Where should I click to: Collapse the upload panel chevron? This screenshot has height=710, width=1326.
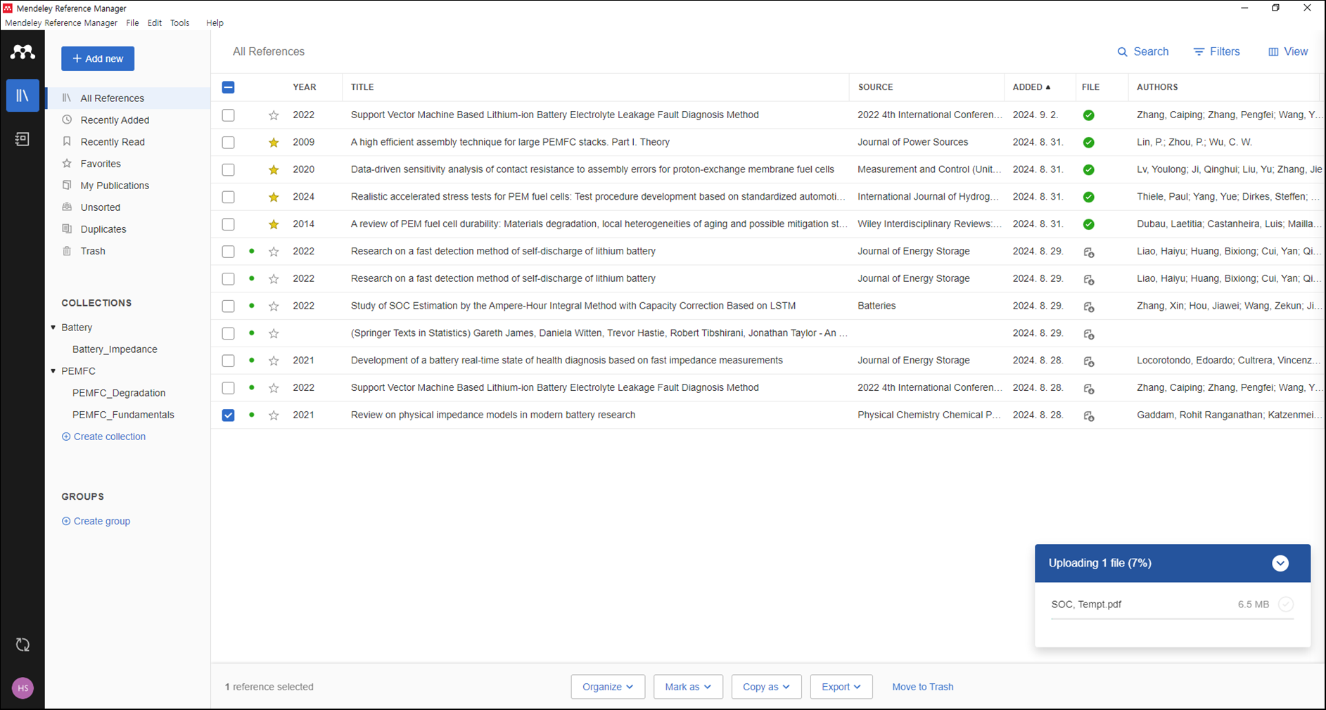(x=1280, y=563)
